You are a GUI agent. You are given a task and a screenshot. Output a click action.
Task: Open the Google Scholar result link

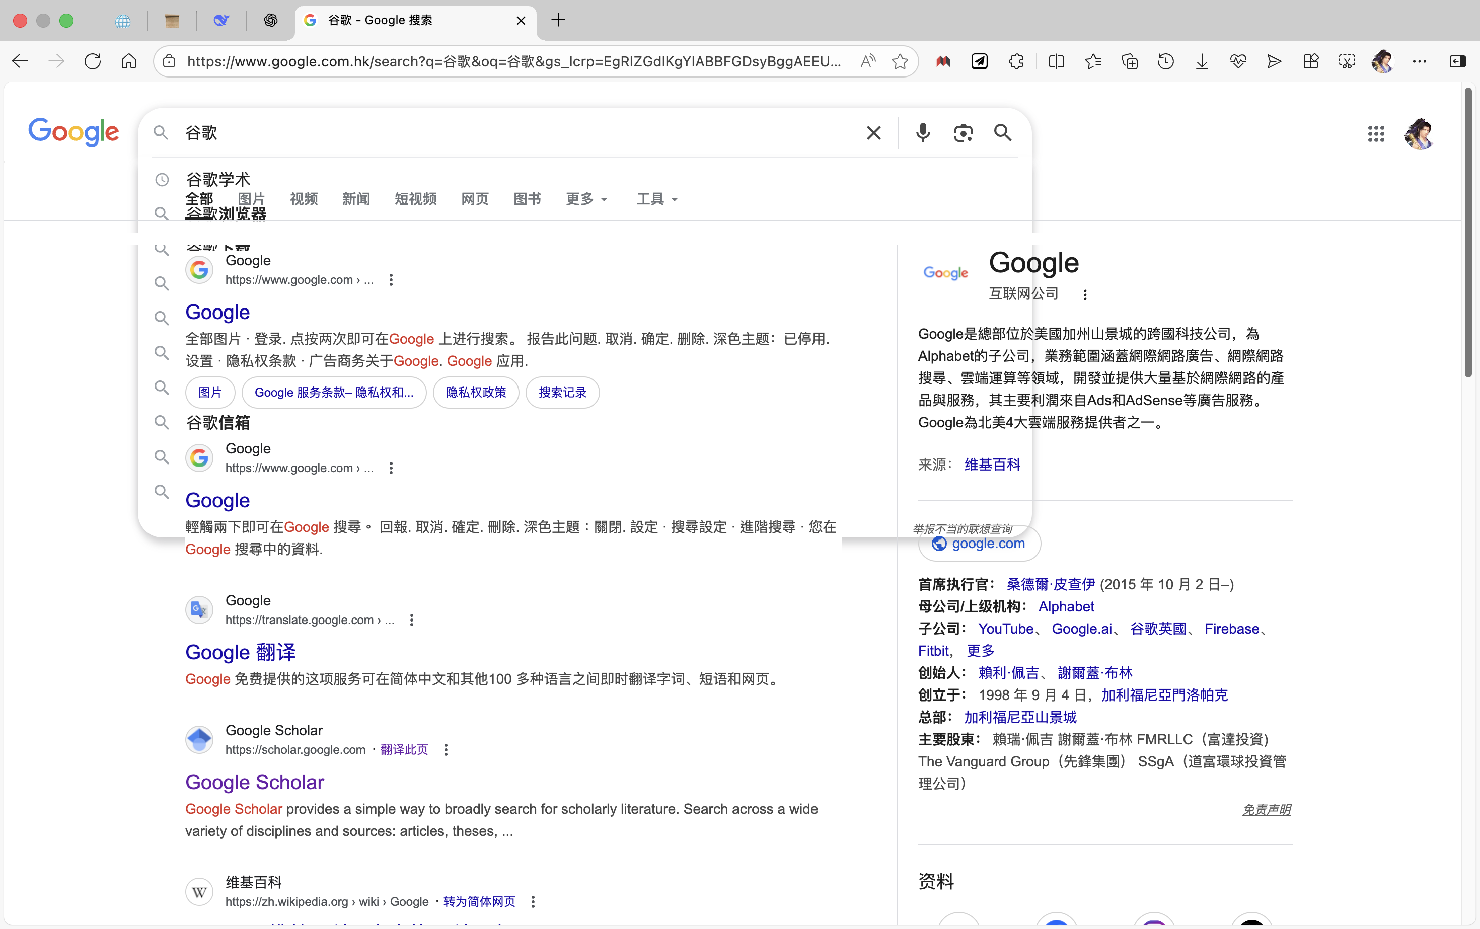[x=255, y=782]
